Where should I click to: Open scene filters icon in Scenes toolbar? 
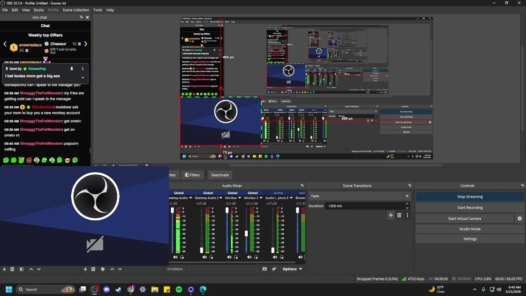21,269
